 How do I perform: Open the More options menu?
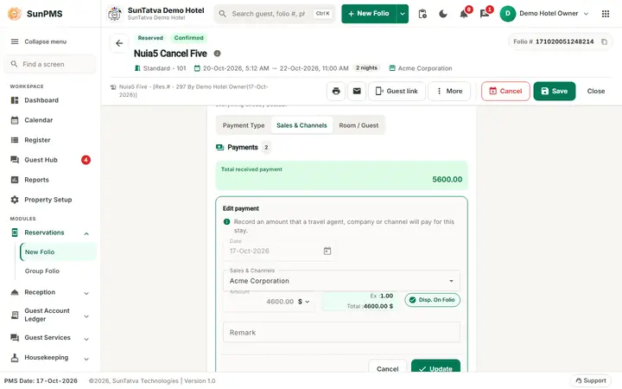tap(449, 92)
